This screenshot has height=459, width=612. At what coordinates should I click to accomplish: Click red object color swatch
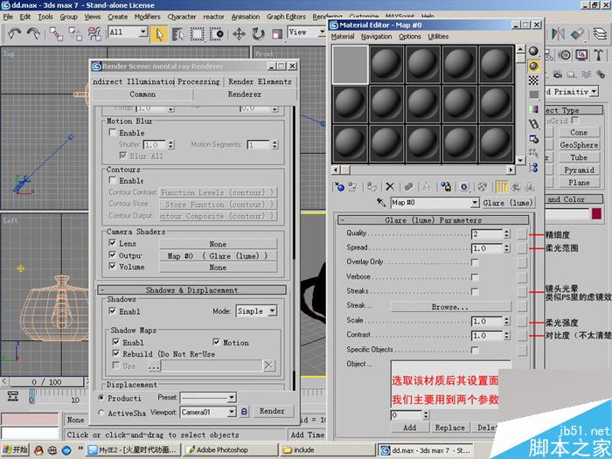pos(596,214)
